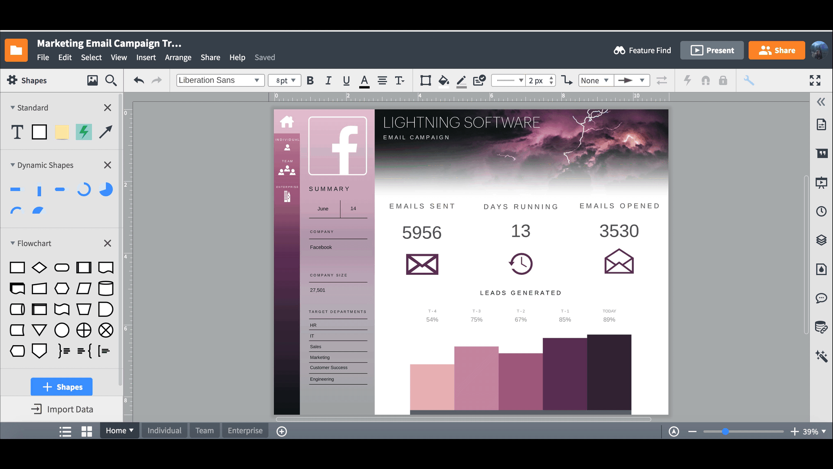Open the Comments panel
The image size is (833, 469).
pos(821,298)
